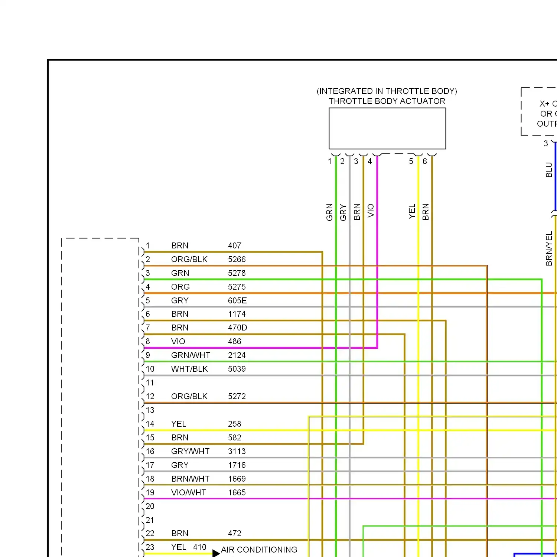This screenshot has width=557, height=557.
Task: Click circuit number 582
Action: pos(235,438)
